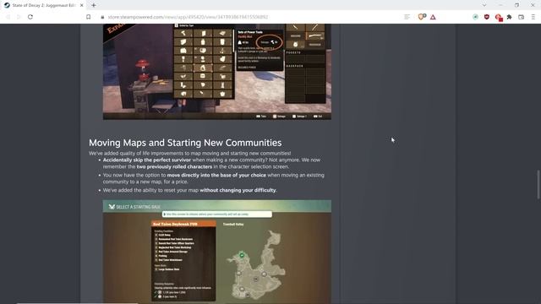Open the browser wallet icon

(x=521, y=17)
